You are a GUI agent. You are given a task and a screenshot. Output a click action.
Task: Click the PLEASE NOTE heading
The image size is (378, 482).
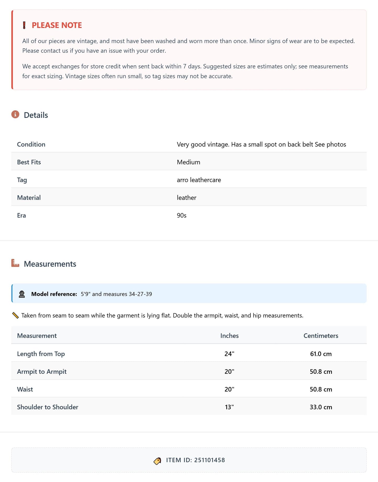click(x=57, y=25)
